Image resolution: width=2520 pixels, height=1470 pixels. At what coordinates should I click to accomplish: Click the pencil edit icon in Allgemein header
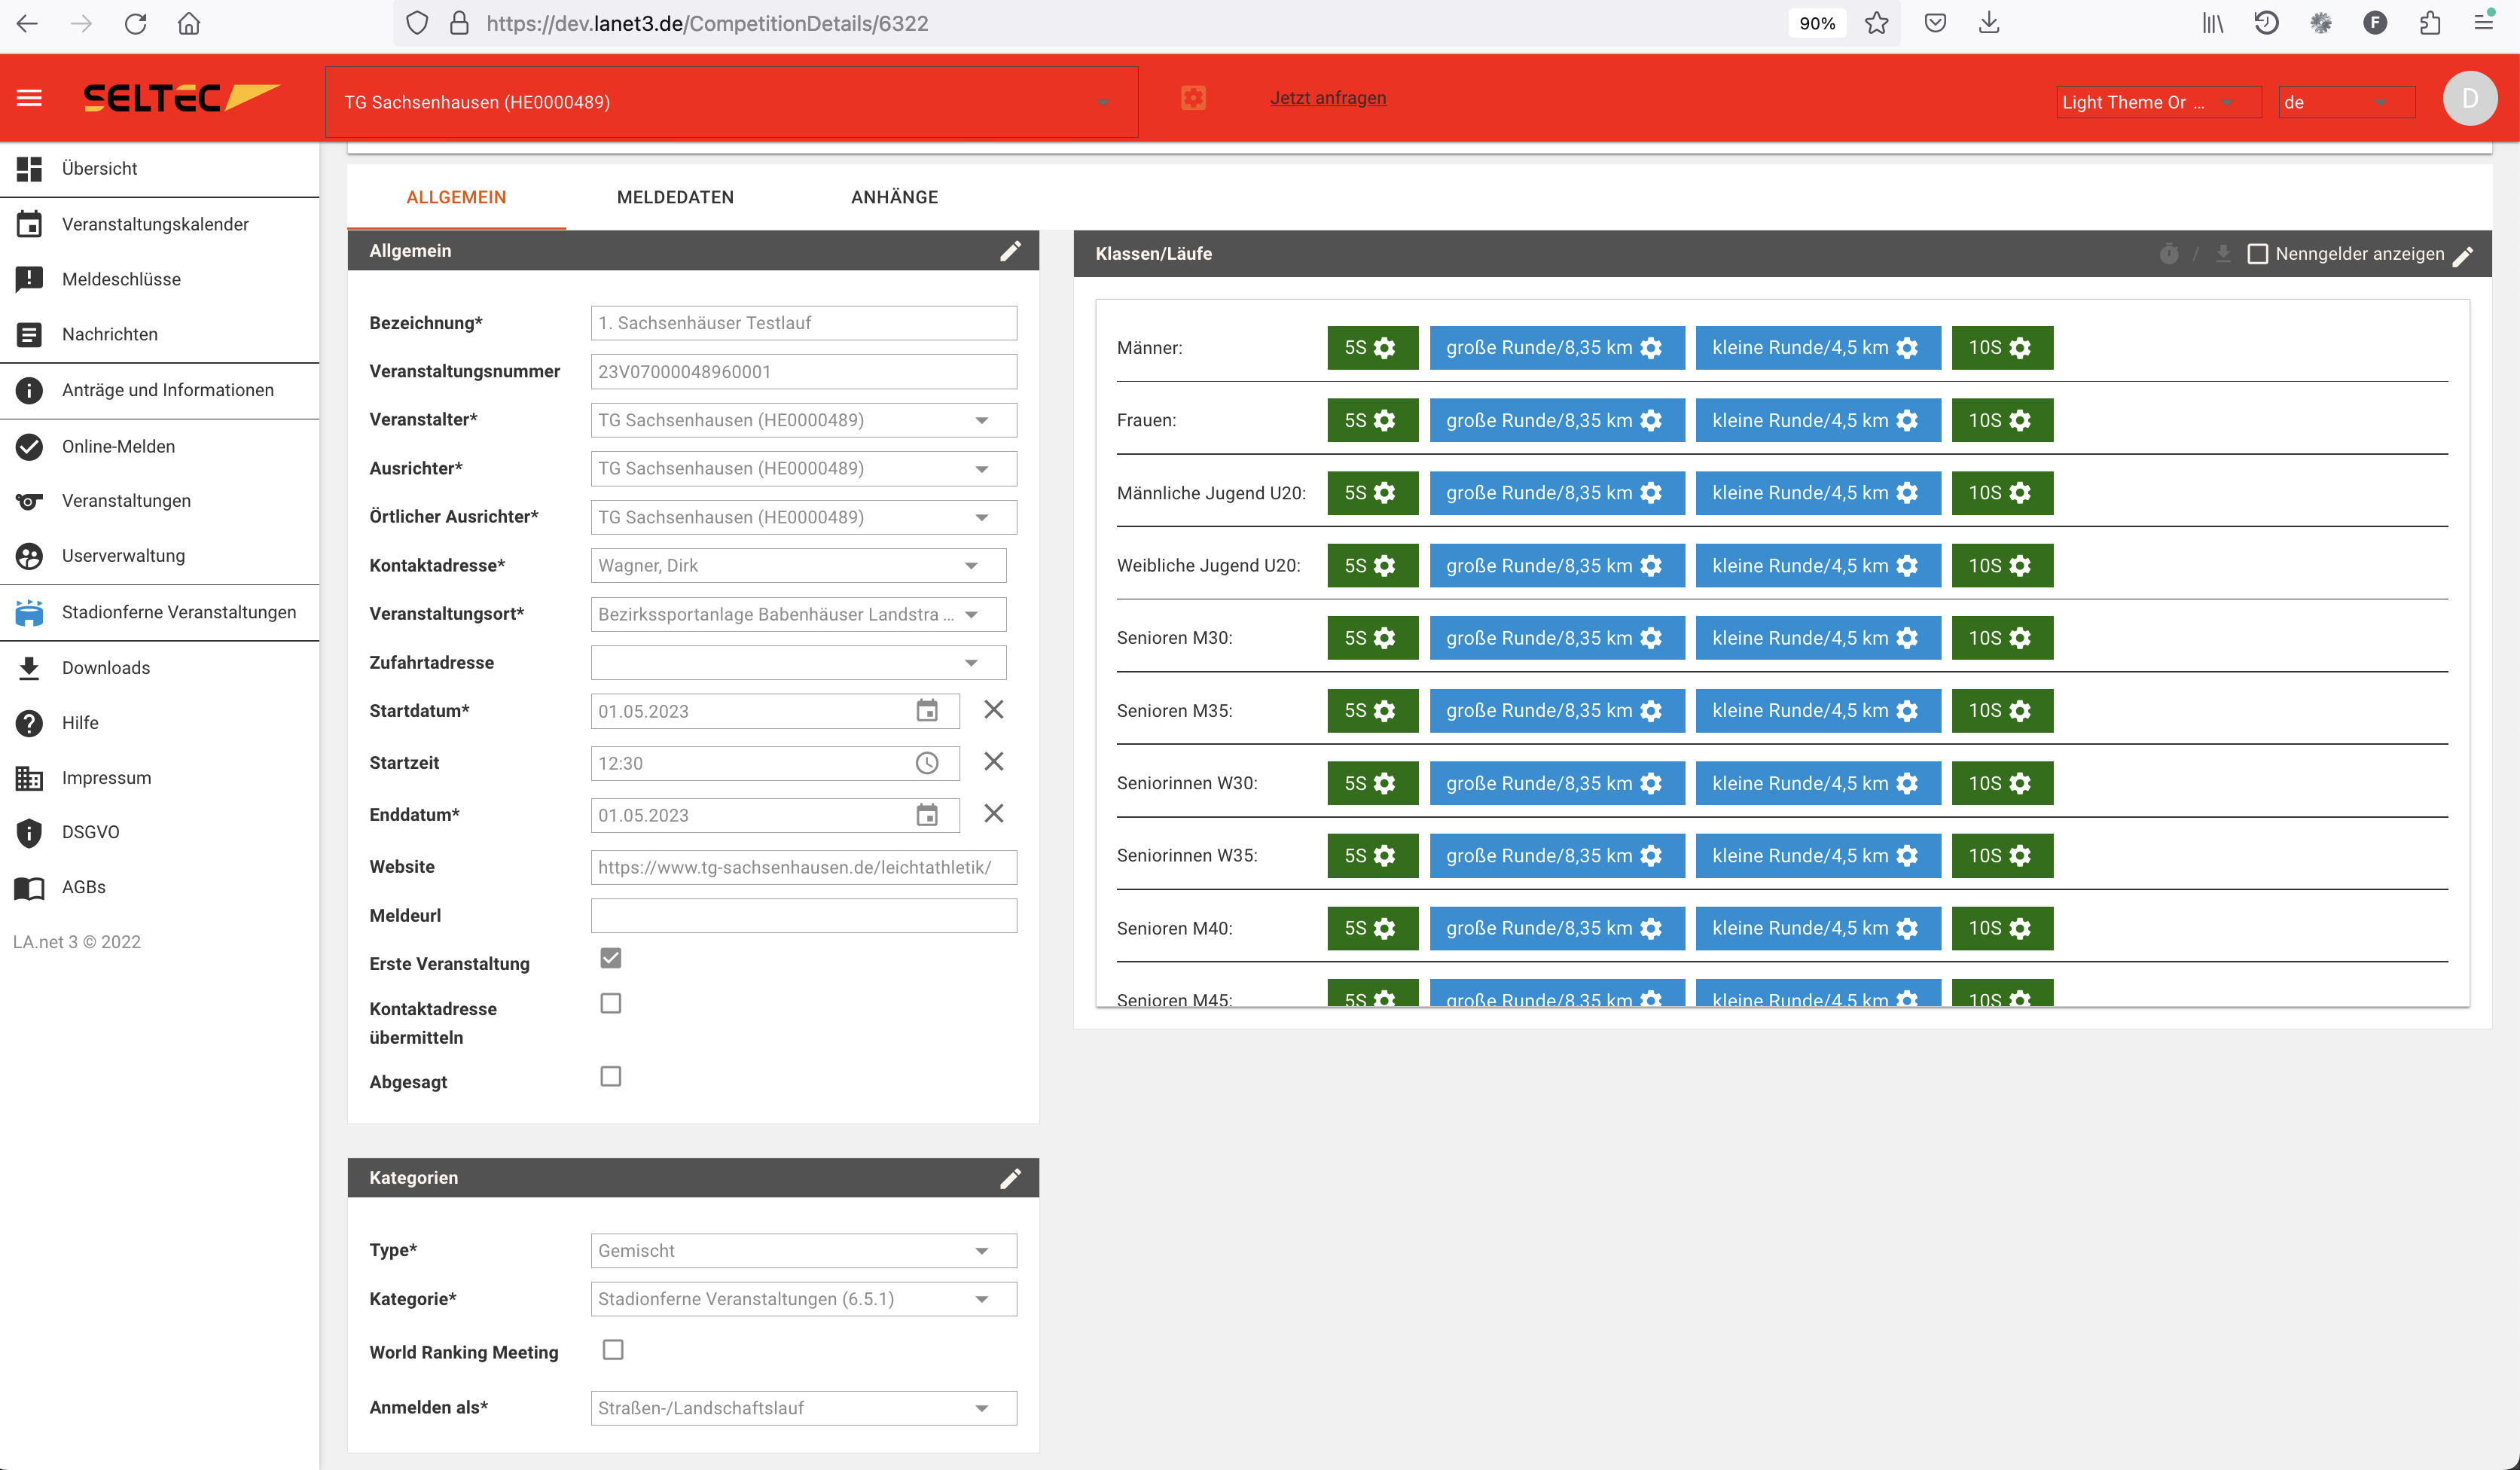coord(1010,251)
